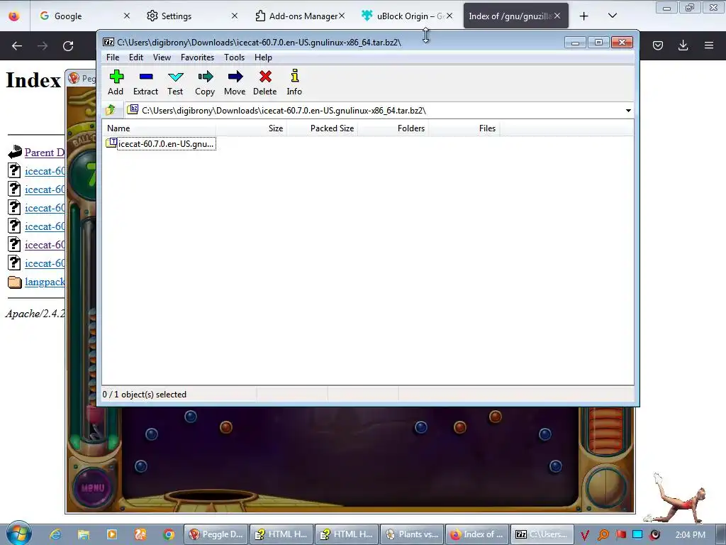Open the File menu in 7-Zip

pos(113,57)
